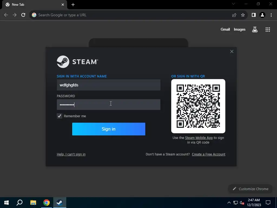The width and height of the screenshot is (277, 208).
Task: Open Create a Free Account link
Action: [x=209, y=154]
